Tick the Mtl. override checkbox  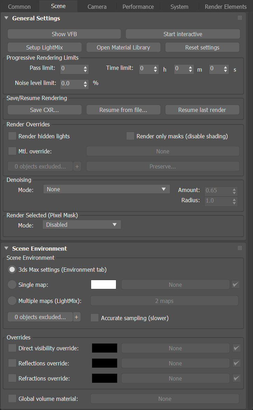point(12,151)
